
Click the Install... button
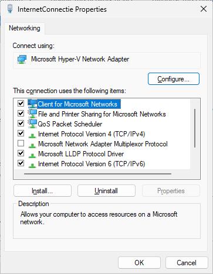42,191
